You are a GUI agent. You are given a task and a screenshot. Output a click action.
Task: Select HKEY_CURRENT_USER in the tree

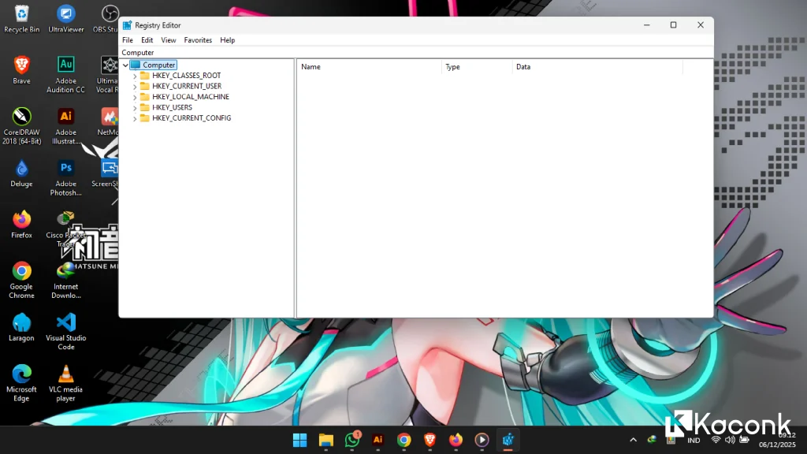tap(187, 86)
